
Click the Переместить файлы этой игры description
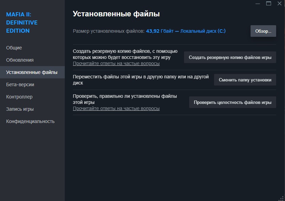point(141,80)
